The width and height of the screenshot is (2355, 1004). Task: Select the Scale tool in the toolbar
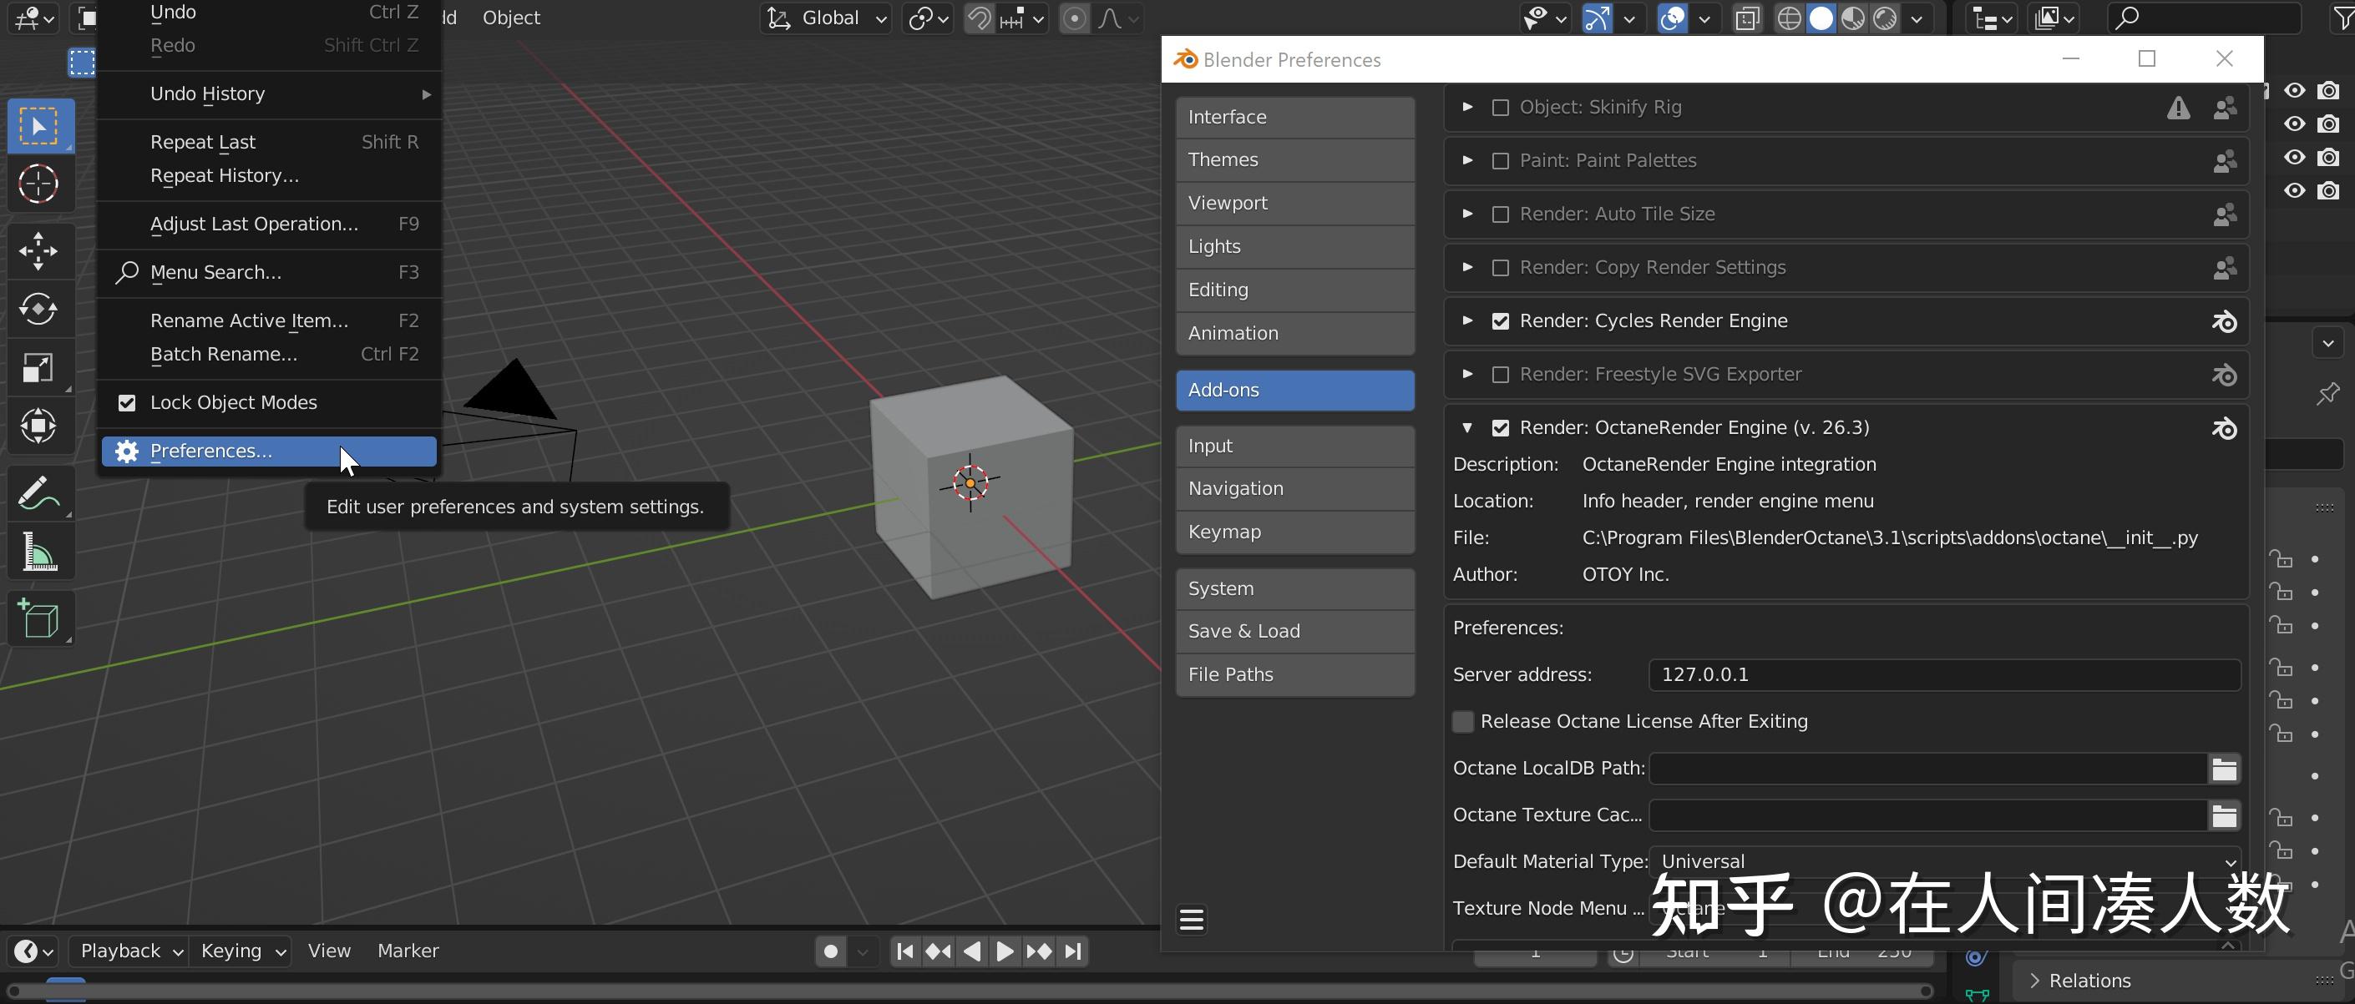tap(38, 368)
